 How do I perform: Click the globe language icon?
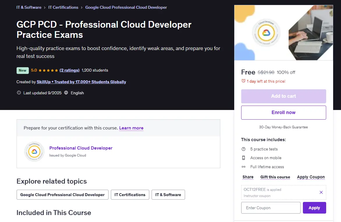(66, 93)
